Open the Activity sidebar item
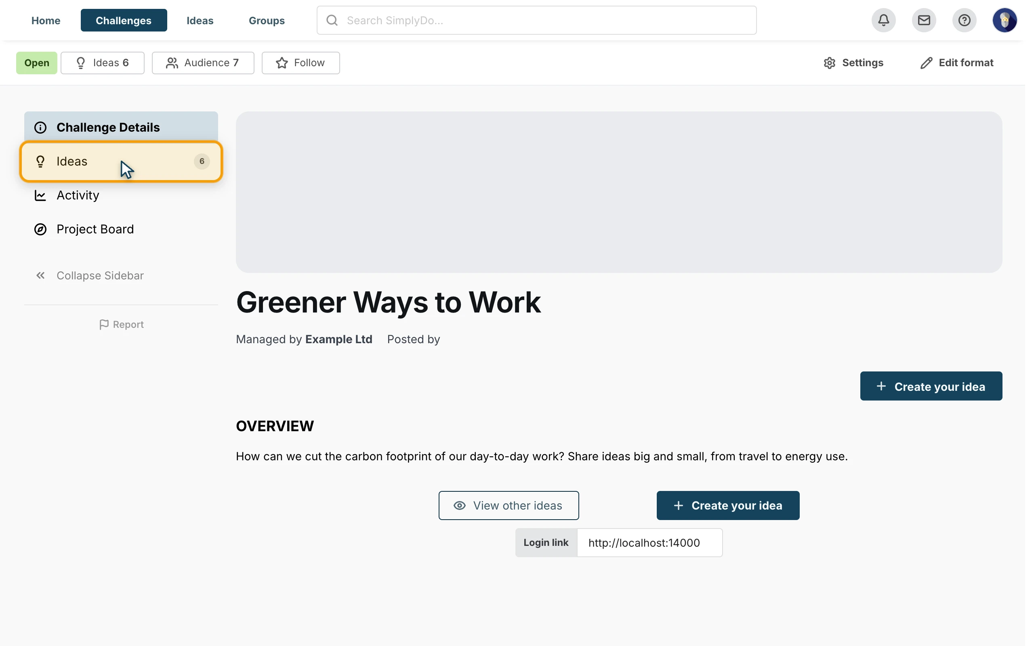 pos(121,195)
